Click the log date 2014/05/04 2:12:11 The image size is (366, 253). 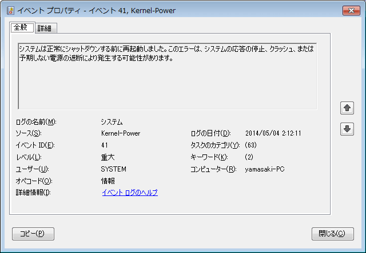pos(273,133)
